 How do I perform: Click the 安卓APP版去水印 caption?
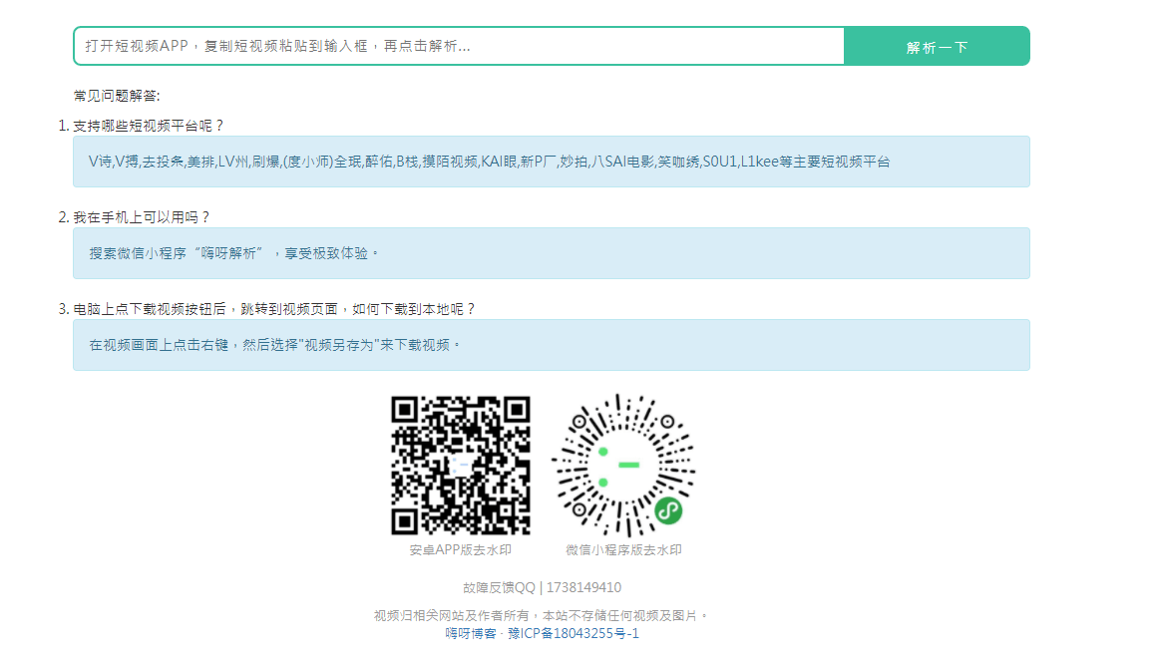point(460,549)
